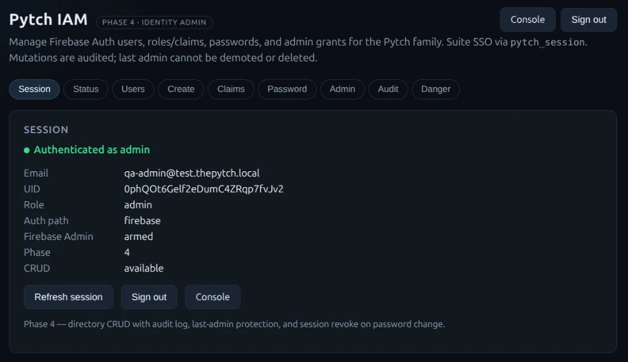Open the Danger tab

(x=436, y=89)
